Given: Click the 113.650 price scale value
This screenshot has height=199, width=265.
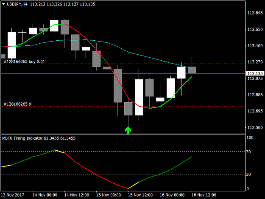Looking at the screenshot, I should [x=255, y=29].
